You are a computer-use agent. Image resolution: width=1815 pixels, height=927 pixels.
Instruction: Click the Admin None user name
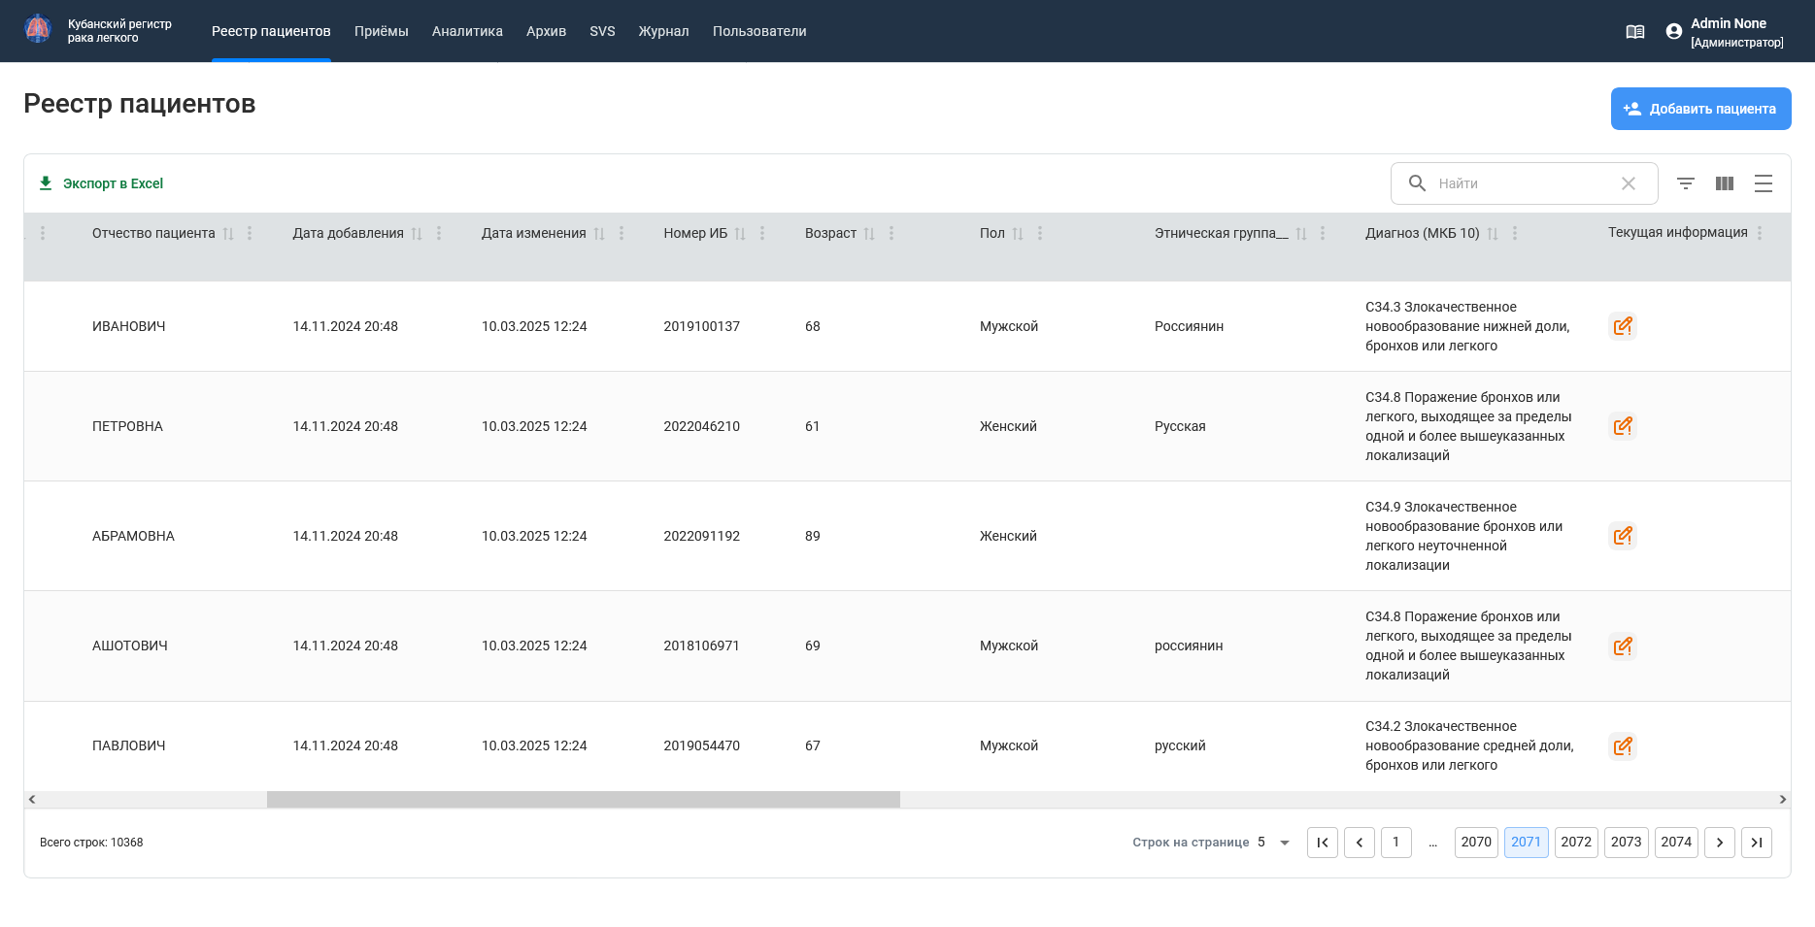(x=1729, y=23)
